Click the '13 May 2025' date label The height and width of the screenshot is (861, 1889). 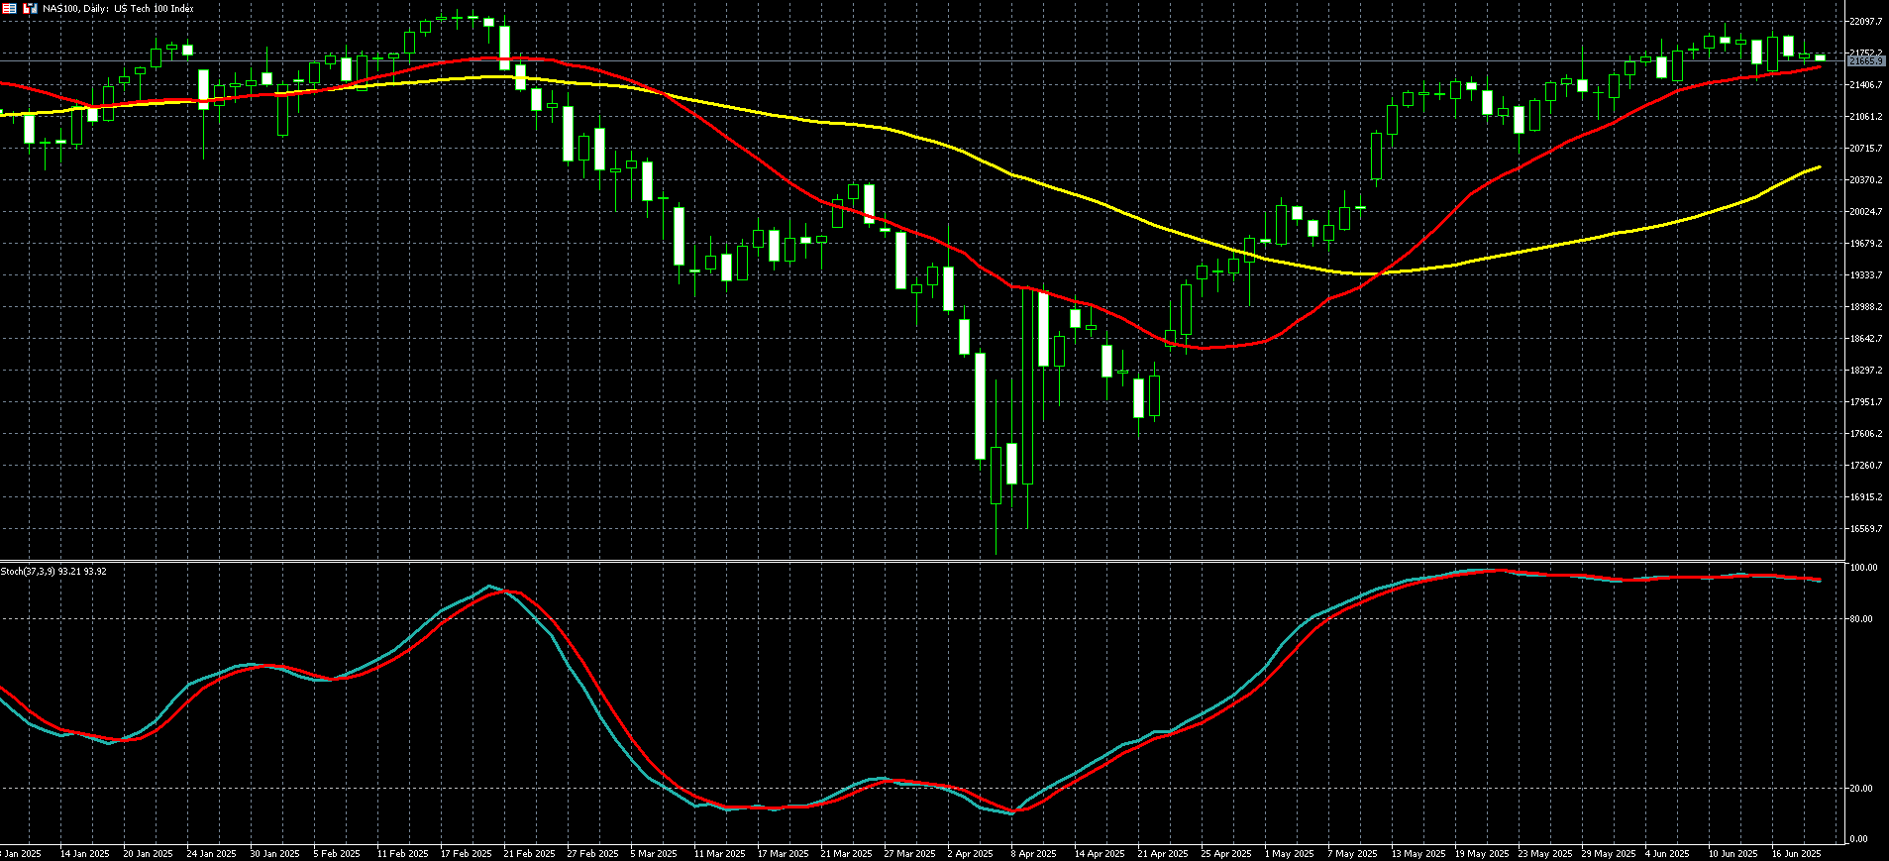[1417, 853]
